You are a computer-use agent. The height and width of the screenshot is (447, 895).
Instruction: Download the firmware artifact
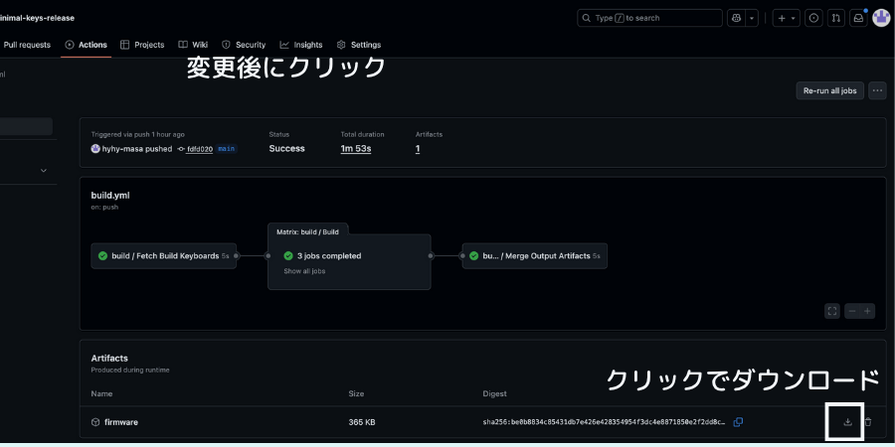coord(847,422)
